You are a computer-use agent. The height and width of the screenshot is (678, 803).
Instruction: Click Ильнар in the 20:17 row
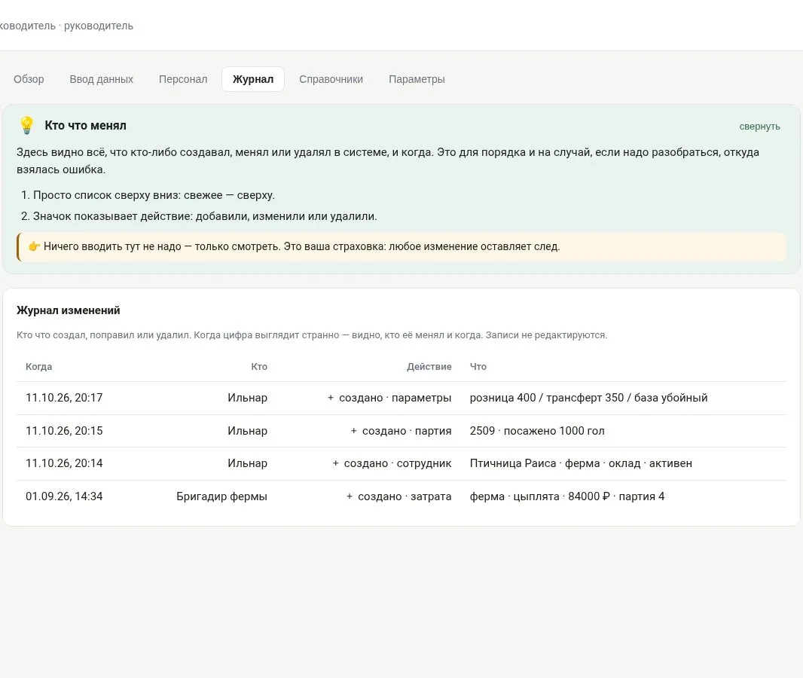(x=247, y=398)
